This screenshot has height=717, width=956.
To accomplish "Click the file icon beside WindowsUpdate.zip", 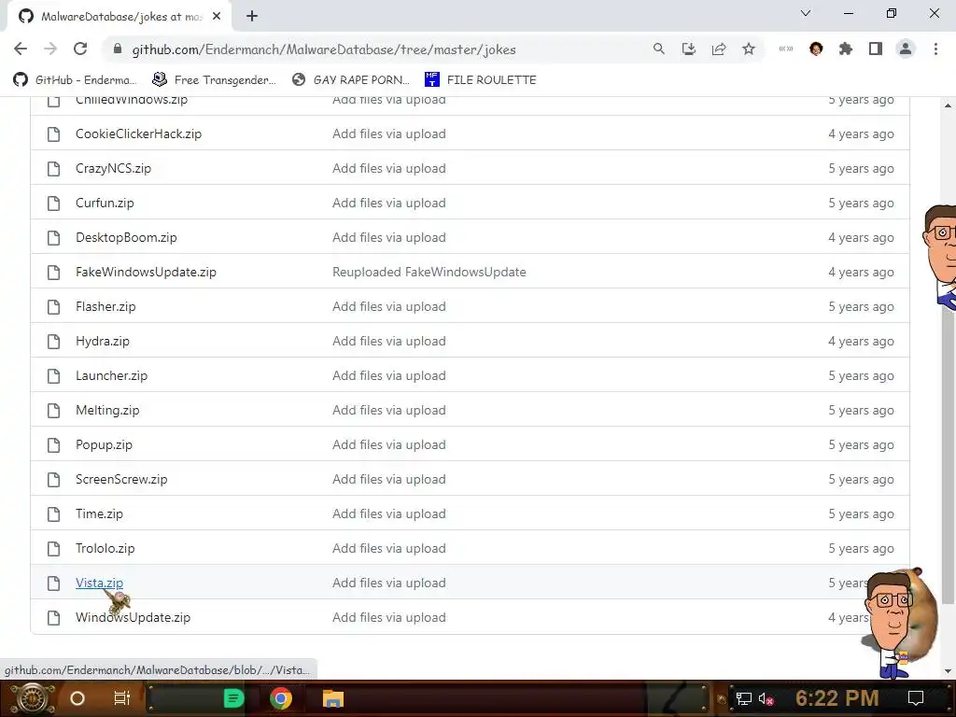I will pyautogui.click(x=53, y=618).
